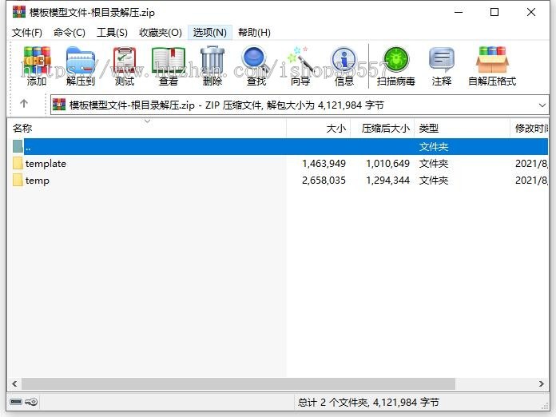The height and width of the screenshot is (417, 556).
Task: Click the 解压到 (Extract To) icon
Action: click(x=81, y=66)
